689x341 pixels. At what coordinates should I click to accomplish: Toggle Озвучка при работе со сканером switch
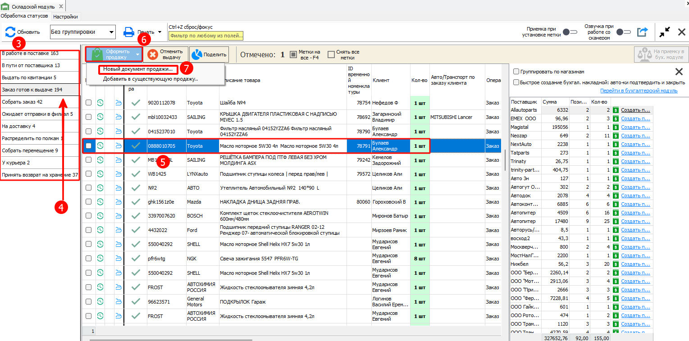[x=624, y=32]
